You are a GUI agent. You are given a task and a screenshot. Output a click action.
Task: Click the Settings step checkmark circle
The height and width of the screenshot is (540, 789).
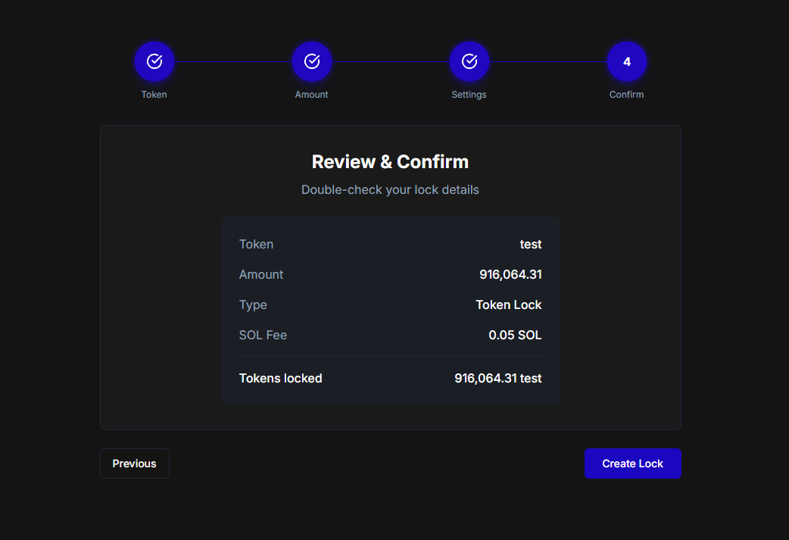[469, 61]
